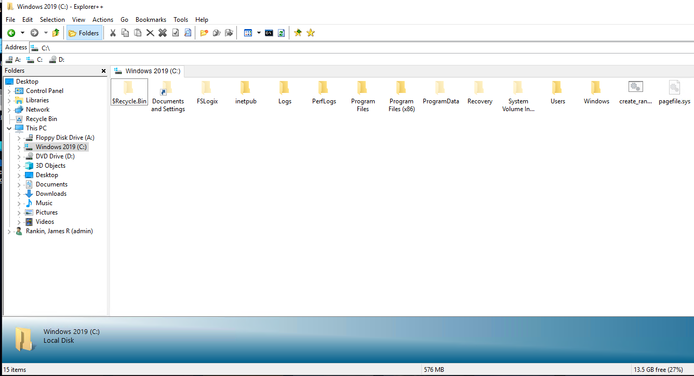
Task: Go up one folder level
Action: 56,33
